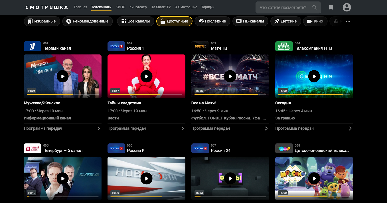This screenshot has height=203, width=387.
Task: Select the Детские filter
Action: [286, 21]
